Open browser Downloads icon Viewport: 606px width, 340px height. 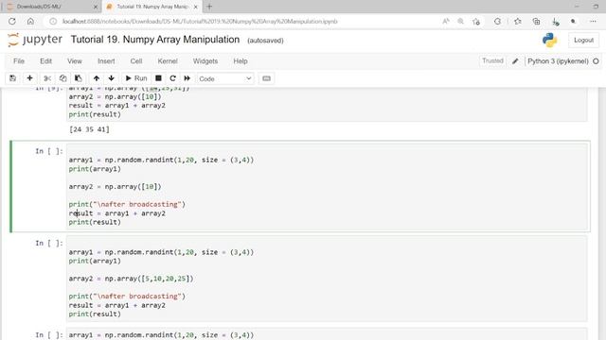[556, 22]
